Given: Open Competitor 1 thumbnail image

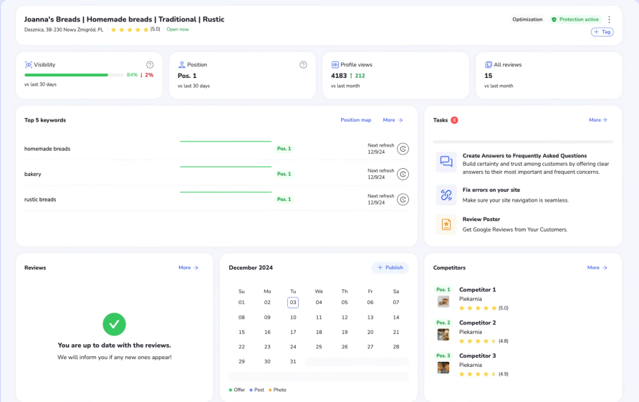Looking at the screenshot, I should pos(443,302).
